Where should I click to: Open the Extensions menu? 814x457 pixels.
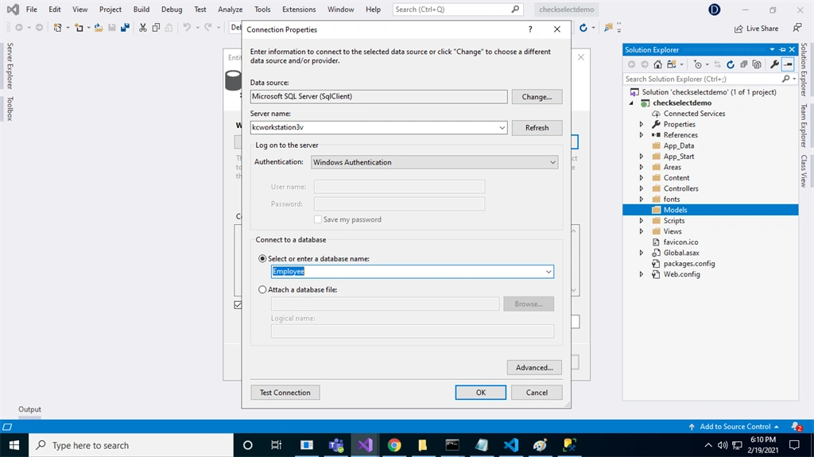[x=299, y=10]
